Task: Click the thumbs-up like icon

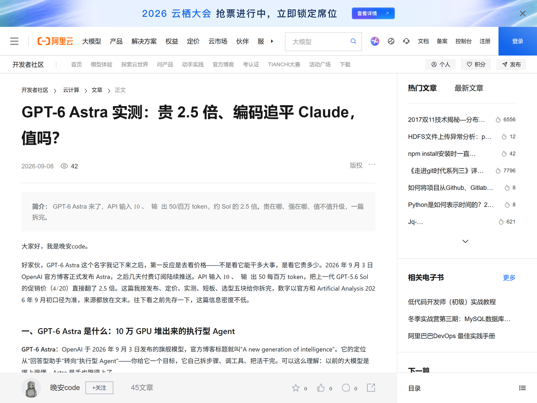Action: [321, 388]
